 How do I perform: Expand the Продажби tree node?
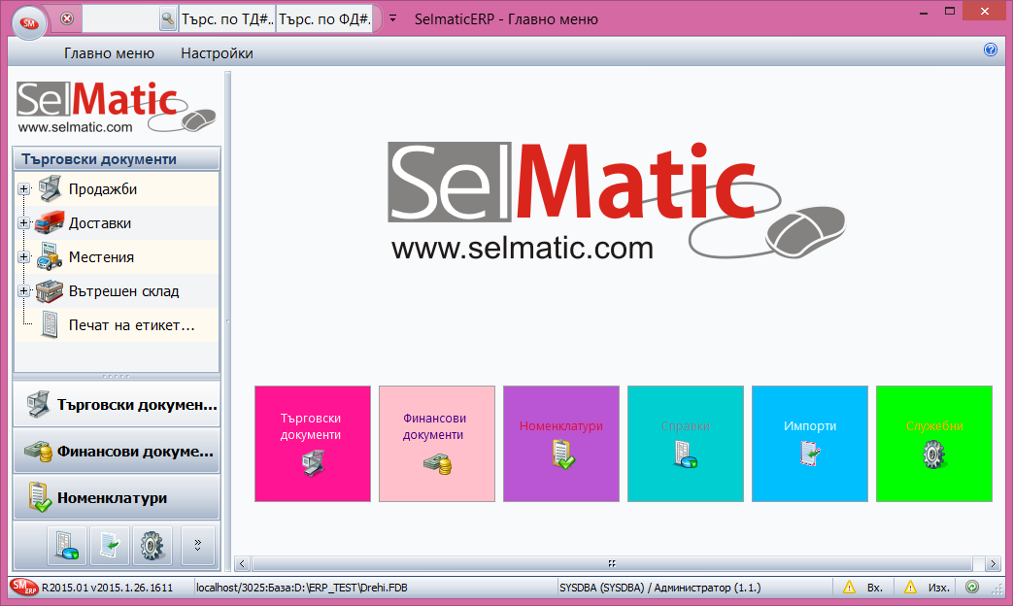point(24,188)
